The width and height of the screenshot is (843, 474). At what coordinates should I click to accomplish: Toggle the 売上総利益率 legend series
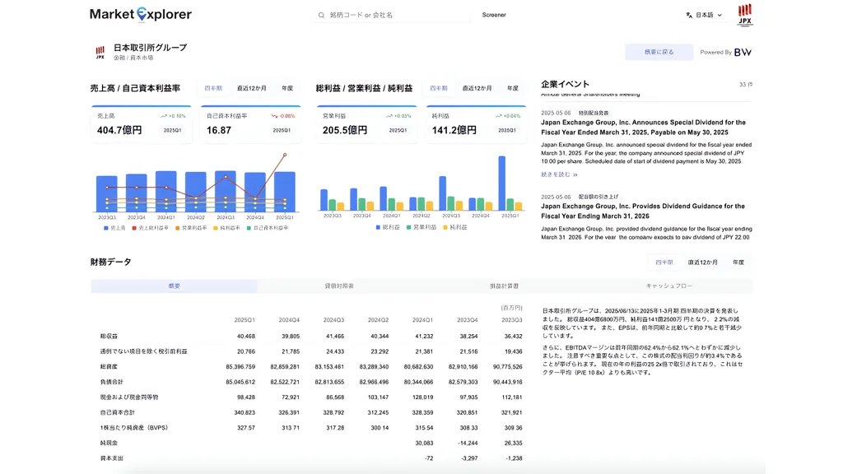(150, 228)
